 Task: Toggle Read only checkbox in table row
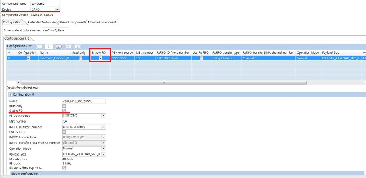(x=81, y=58)
